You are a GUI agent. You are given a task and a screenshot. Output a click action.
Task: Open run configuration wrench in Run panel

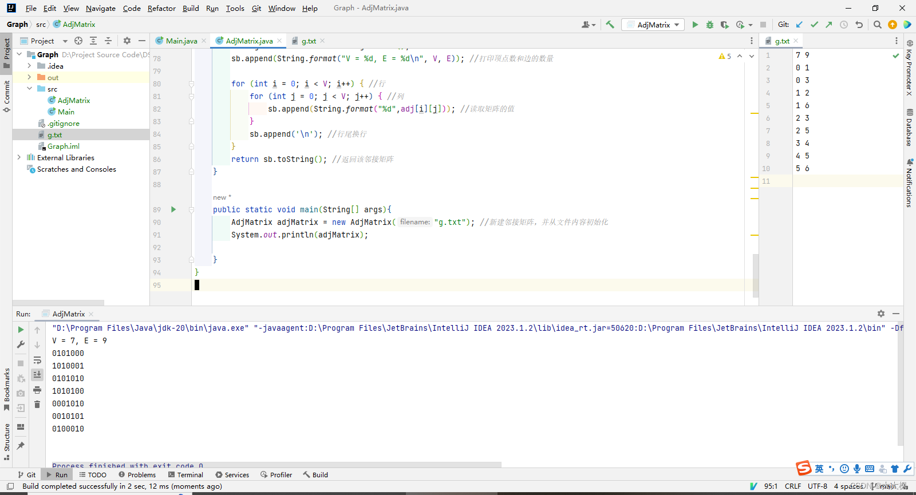21,344
